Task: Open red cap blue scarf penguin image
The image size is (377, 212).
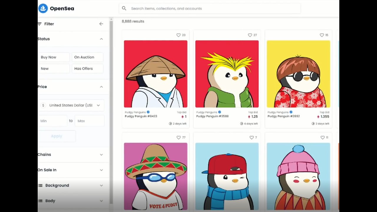Action: point(227,176)
